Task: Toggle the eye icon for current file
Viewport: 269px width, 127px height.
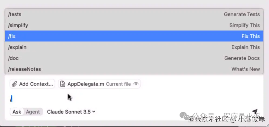Action: click(136, 84)
